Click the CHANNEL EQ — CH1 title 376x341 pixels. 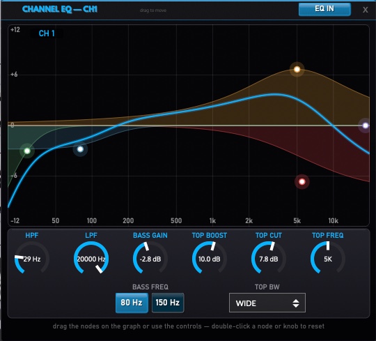click(x=60, y=9)
